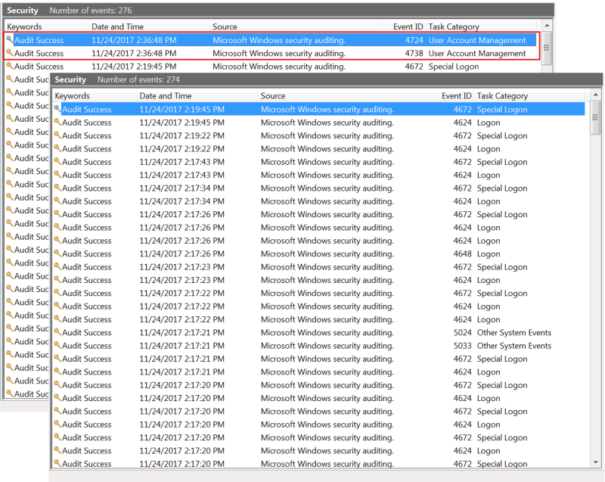
Task: Click scrollbar thumb of front event list
Action: coord(595,117)
